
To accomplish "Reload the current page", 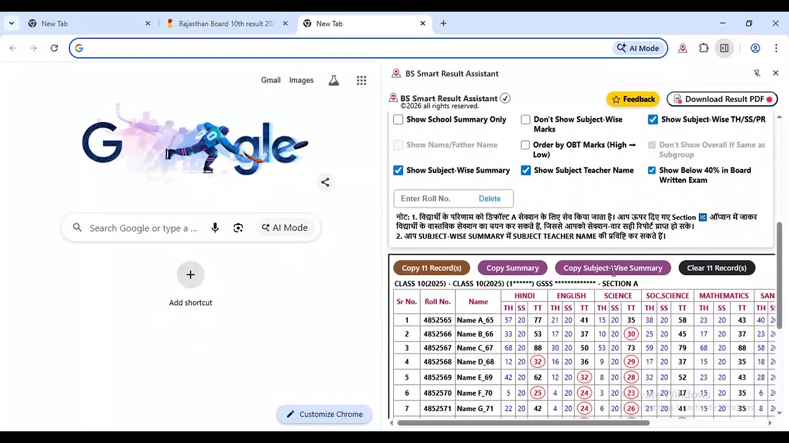I will click(54, 48).
